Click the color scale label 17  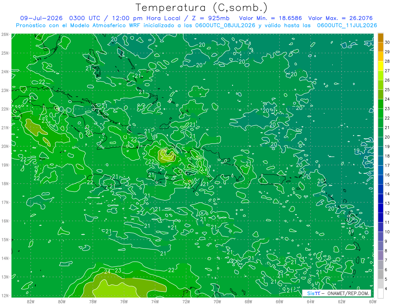tap(387, 165)
